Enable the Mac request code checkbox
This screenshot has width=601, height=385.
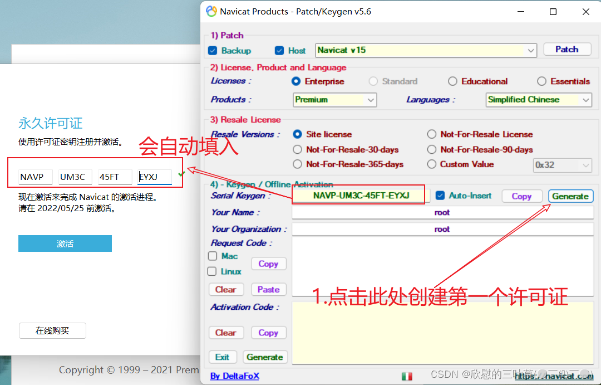213,256
